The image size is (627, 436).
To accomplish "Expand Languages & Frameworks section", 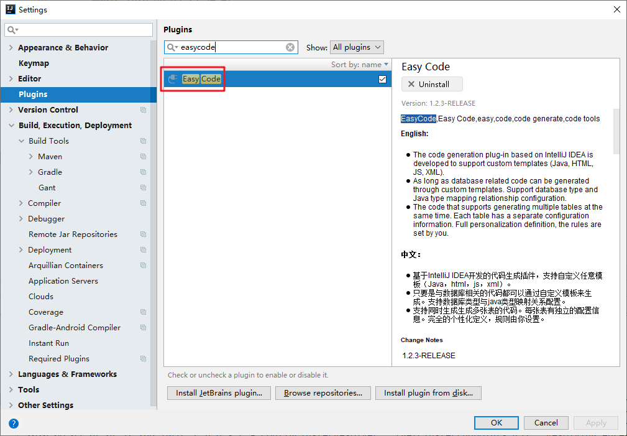I will click(11, 374).
